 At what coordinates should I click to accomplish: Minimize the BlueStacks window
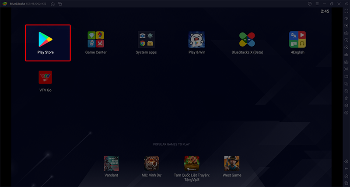(324, 4)
